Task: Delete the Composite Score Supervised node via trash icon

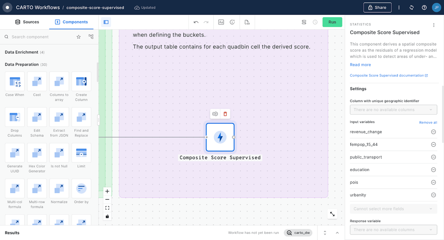Action: 225,114
